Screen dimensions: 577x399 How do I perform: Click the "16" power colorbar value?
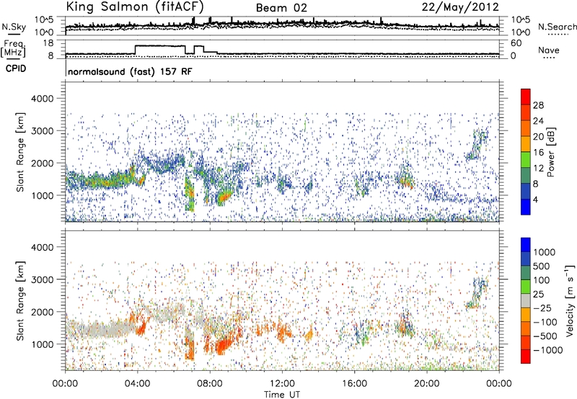[x=538, y=153]
